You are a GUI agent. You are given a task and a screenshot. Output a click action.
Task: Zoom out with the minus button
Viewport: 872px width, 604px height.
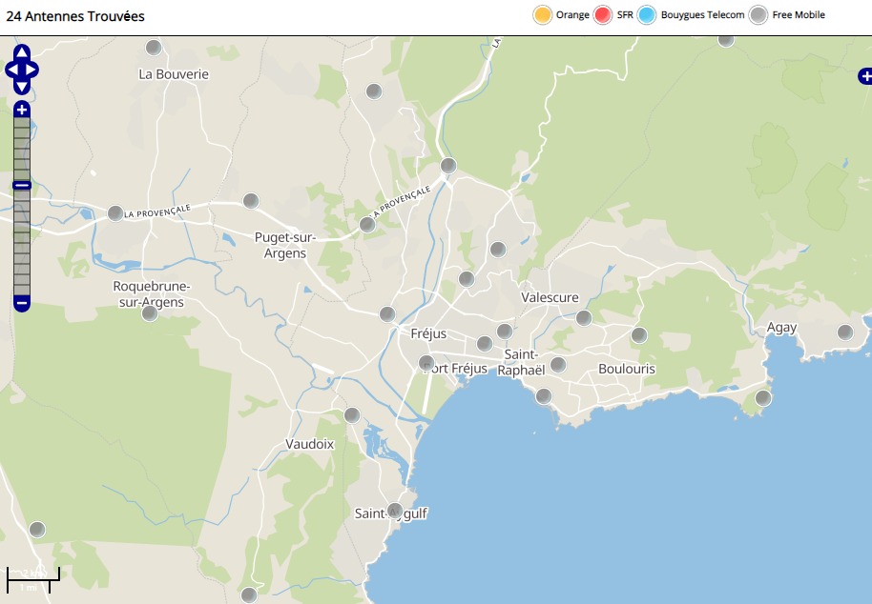coord(22,304)
